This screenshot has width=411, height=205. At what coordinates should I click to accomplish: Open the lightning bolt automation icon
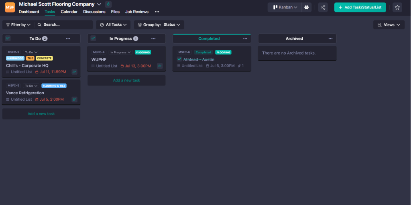click(x=108, y=4)
